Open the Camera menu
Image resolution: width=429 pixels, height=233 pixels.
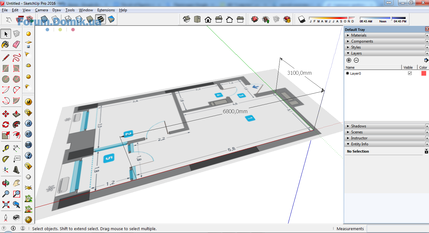click(41, 10)
